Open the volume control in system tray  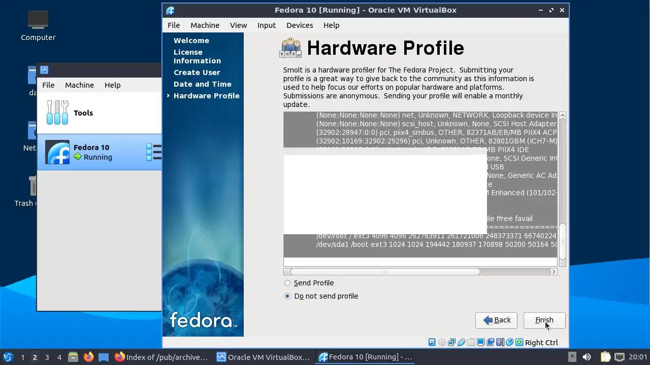(x=587, y=357)
